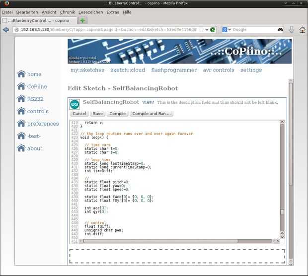Open the CoPiino settings link
The image size is (308, 276).
pyautogui.click(x=251, y=70)
